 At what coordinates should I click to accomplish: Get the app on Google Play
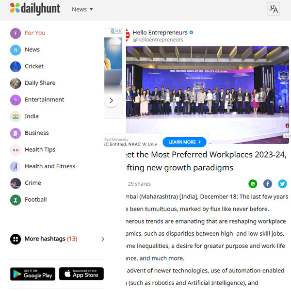(32, 274)
